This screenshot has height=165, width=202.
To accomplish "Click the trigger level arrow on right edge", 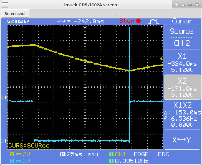I will 161,58.
